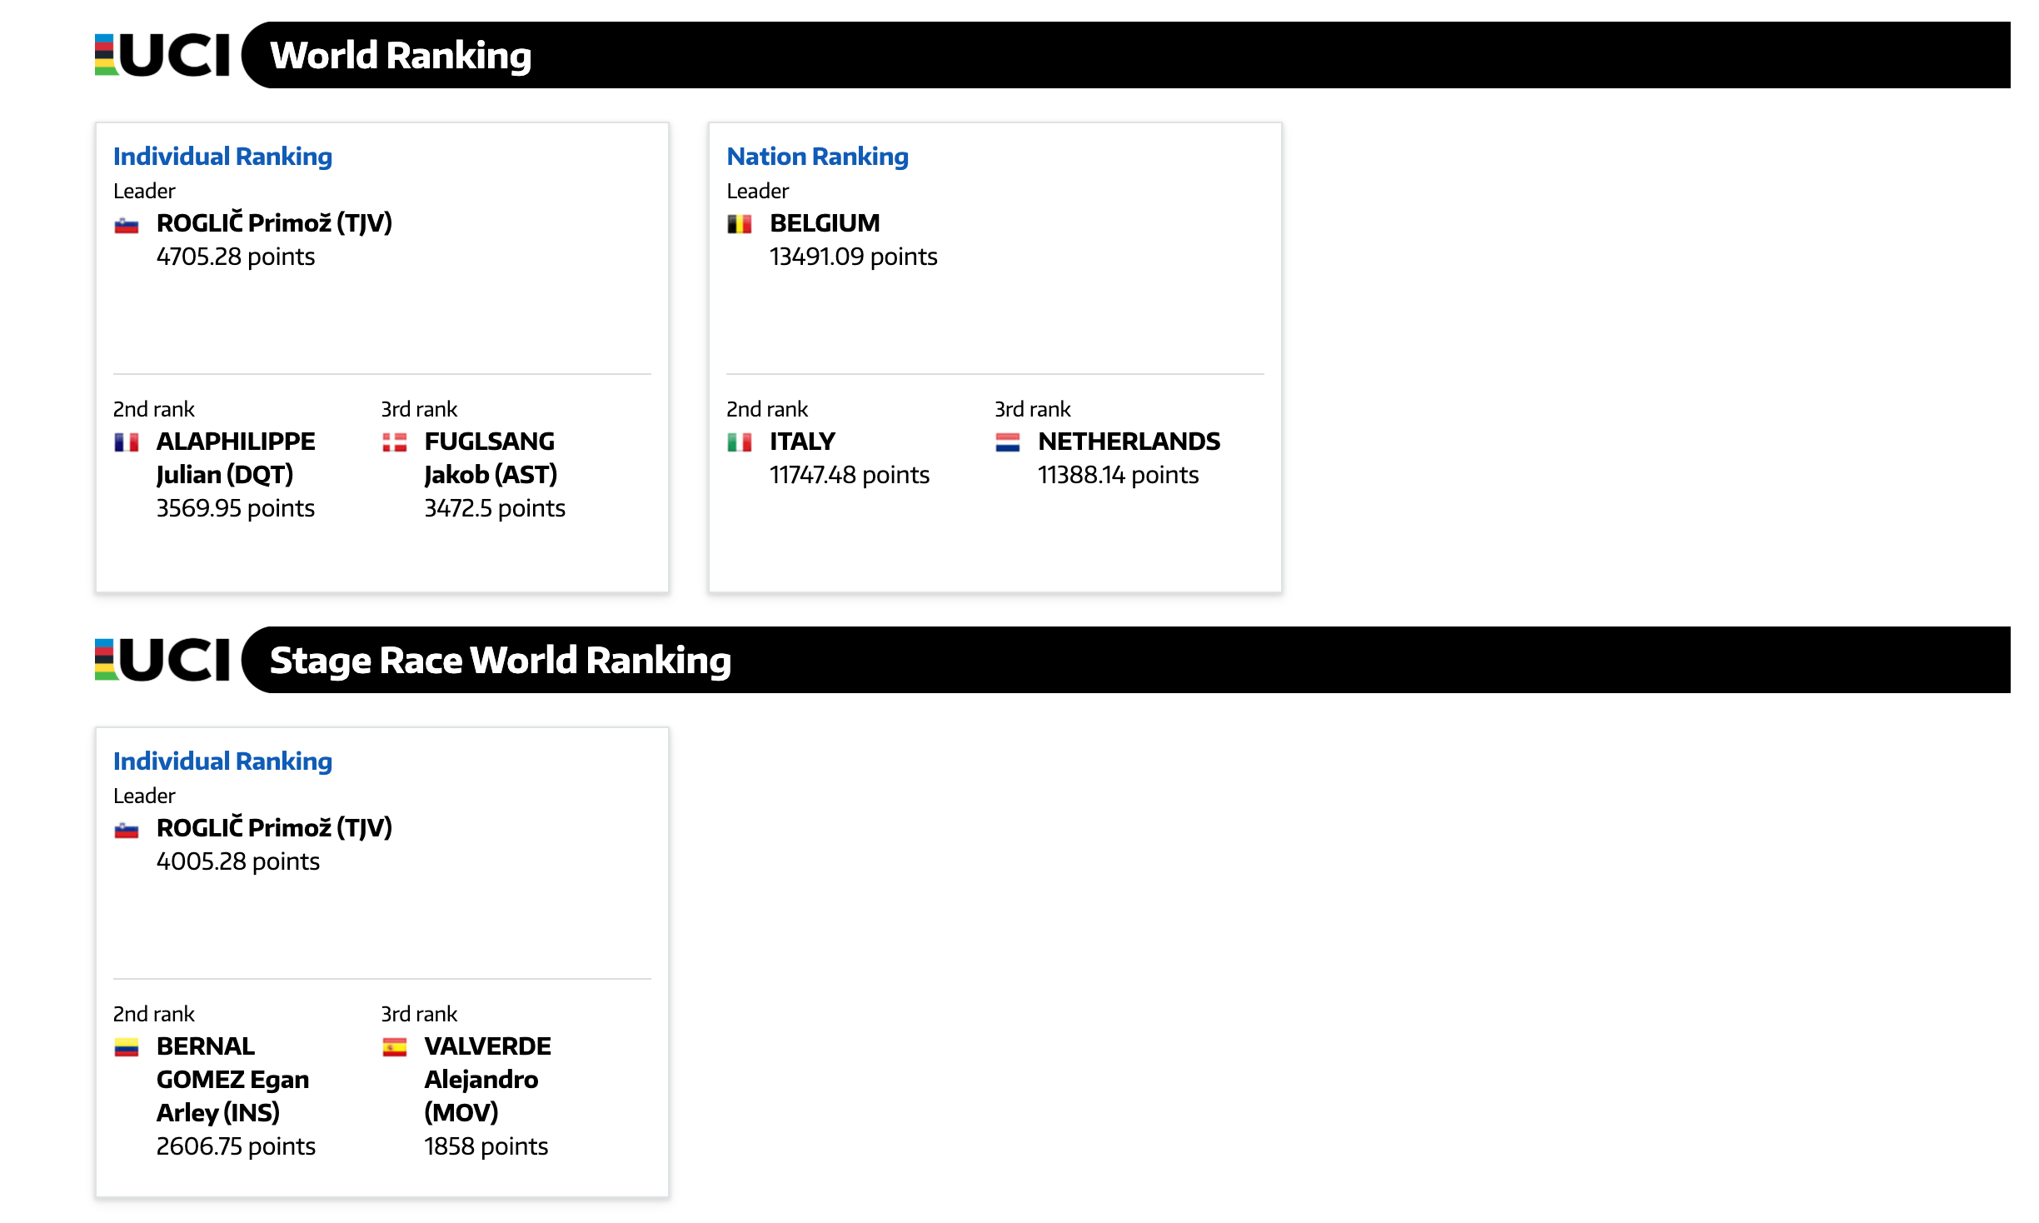Open the Stage Race Individual Ranking link
This screenshot has height=1223, width=2039.
[222, 761]
